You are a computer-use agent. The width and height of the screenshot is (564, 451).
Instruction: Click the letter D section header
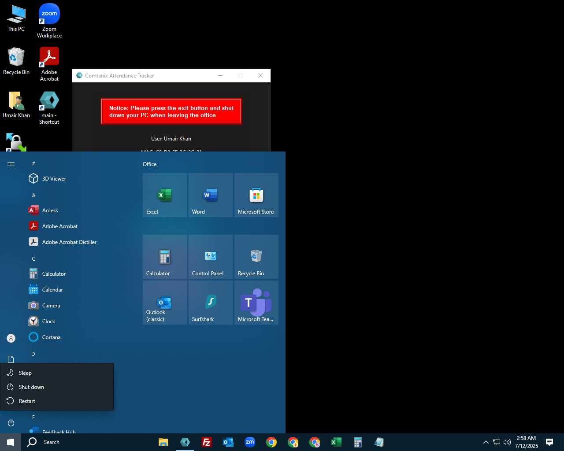pos(33,354)
